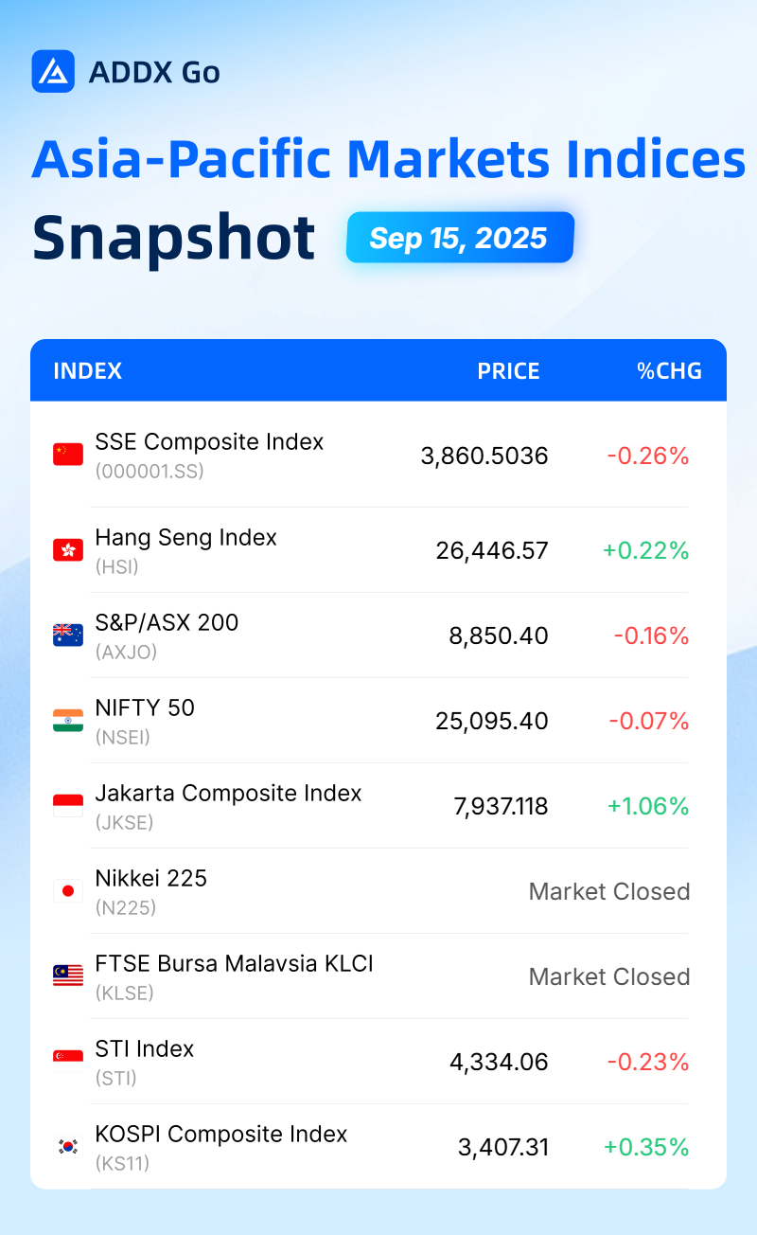Select KOSPI Composite Index price 3,407.31
The width and height of the screenshot is (757, 1235).
503,1147
